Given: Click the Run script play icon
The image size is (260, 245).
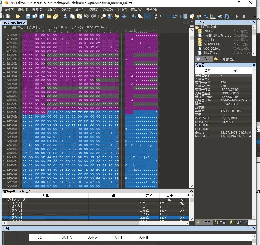Looking at the screenshot, I should coord(237,16).
